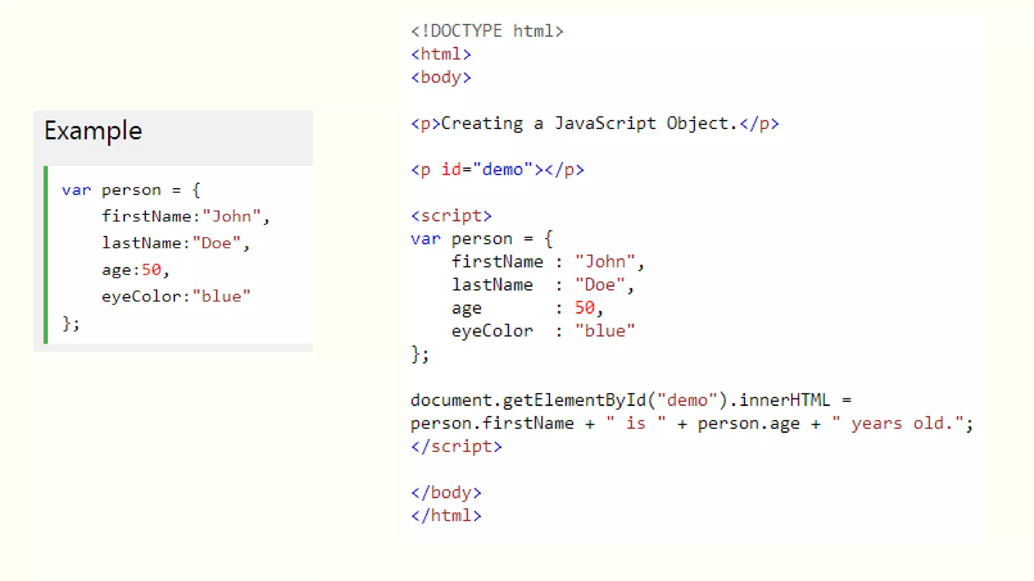Screen dimensions: 1034x581
Task: Click the <!DOCTYPE html> line
Action: 487,31
